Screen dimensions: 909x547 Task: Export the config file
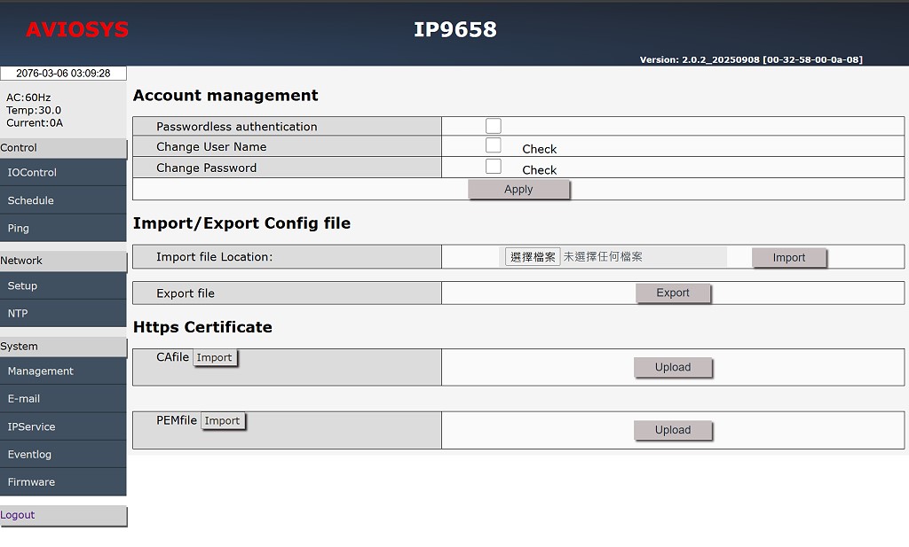click(x=672, y=293)
